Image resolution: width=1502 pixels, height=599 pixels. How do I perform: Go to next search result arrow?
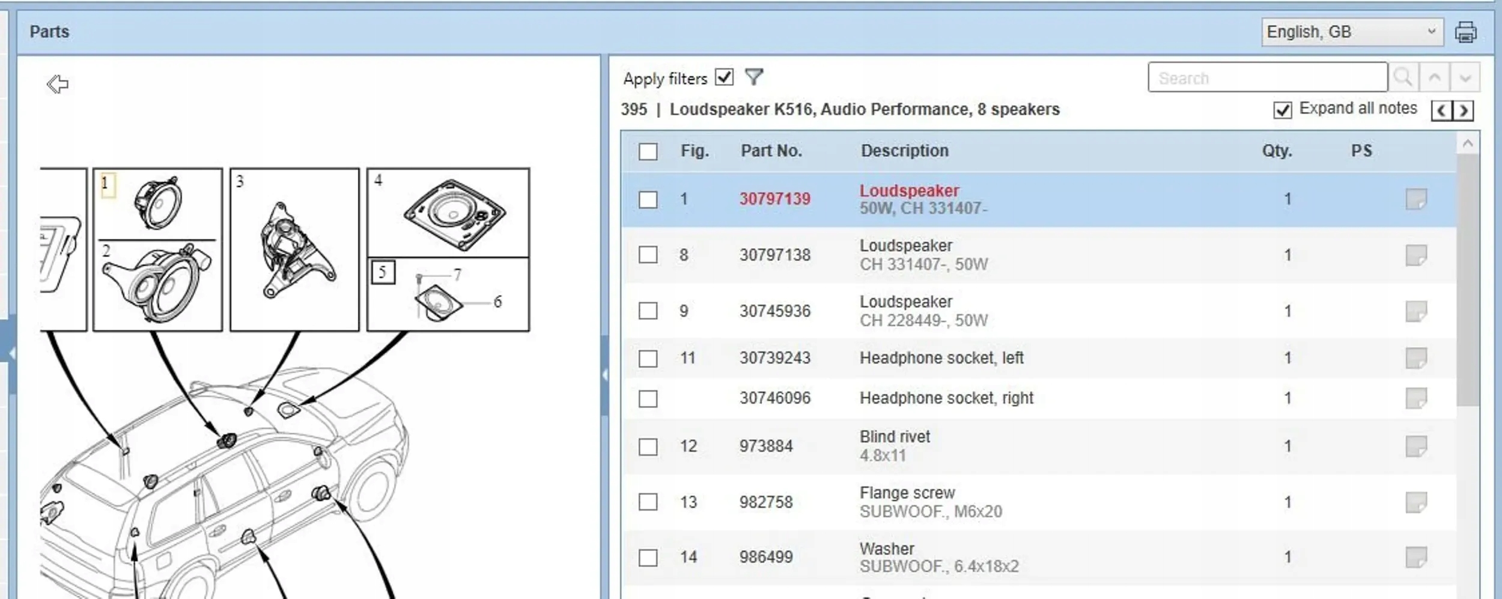click(1465, 78)
